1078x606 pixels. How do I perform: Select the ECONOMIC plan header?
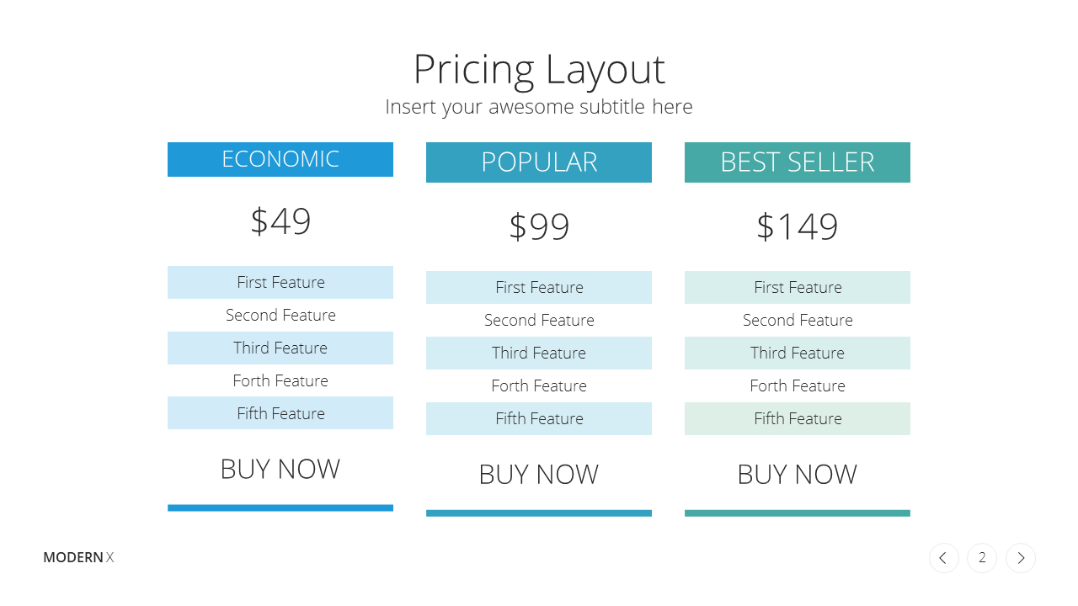point(280,159)
